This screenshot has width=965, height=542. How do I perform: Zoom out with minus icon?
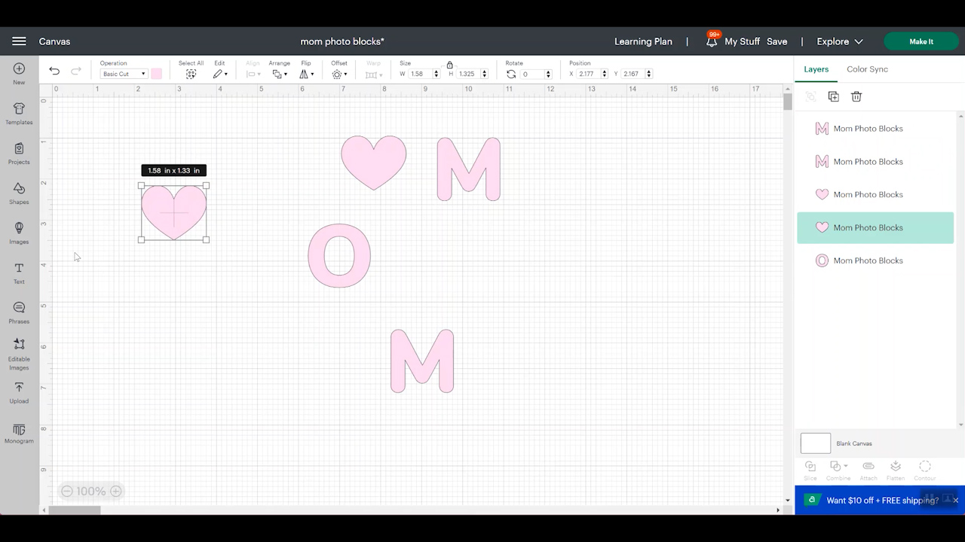(x=67, y=491)
